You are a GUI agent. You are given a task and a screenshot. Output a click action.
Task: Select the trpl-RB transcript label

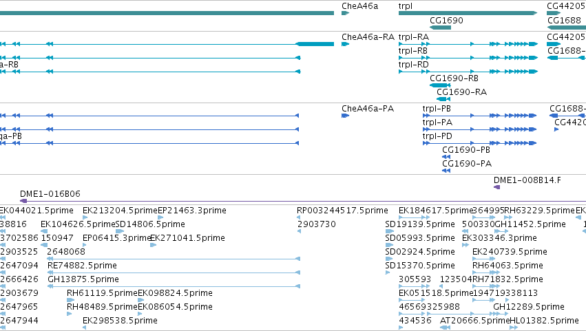click(x=413, y=51)
